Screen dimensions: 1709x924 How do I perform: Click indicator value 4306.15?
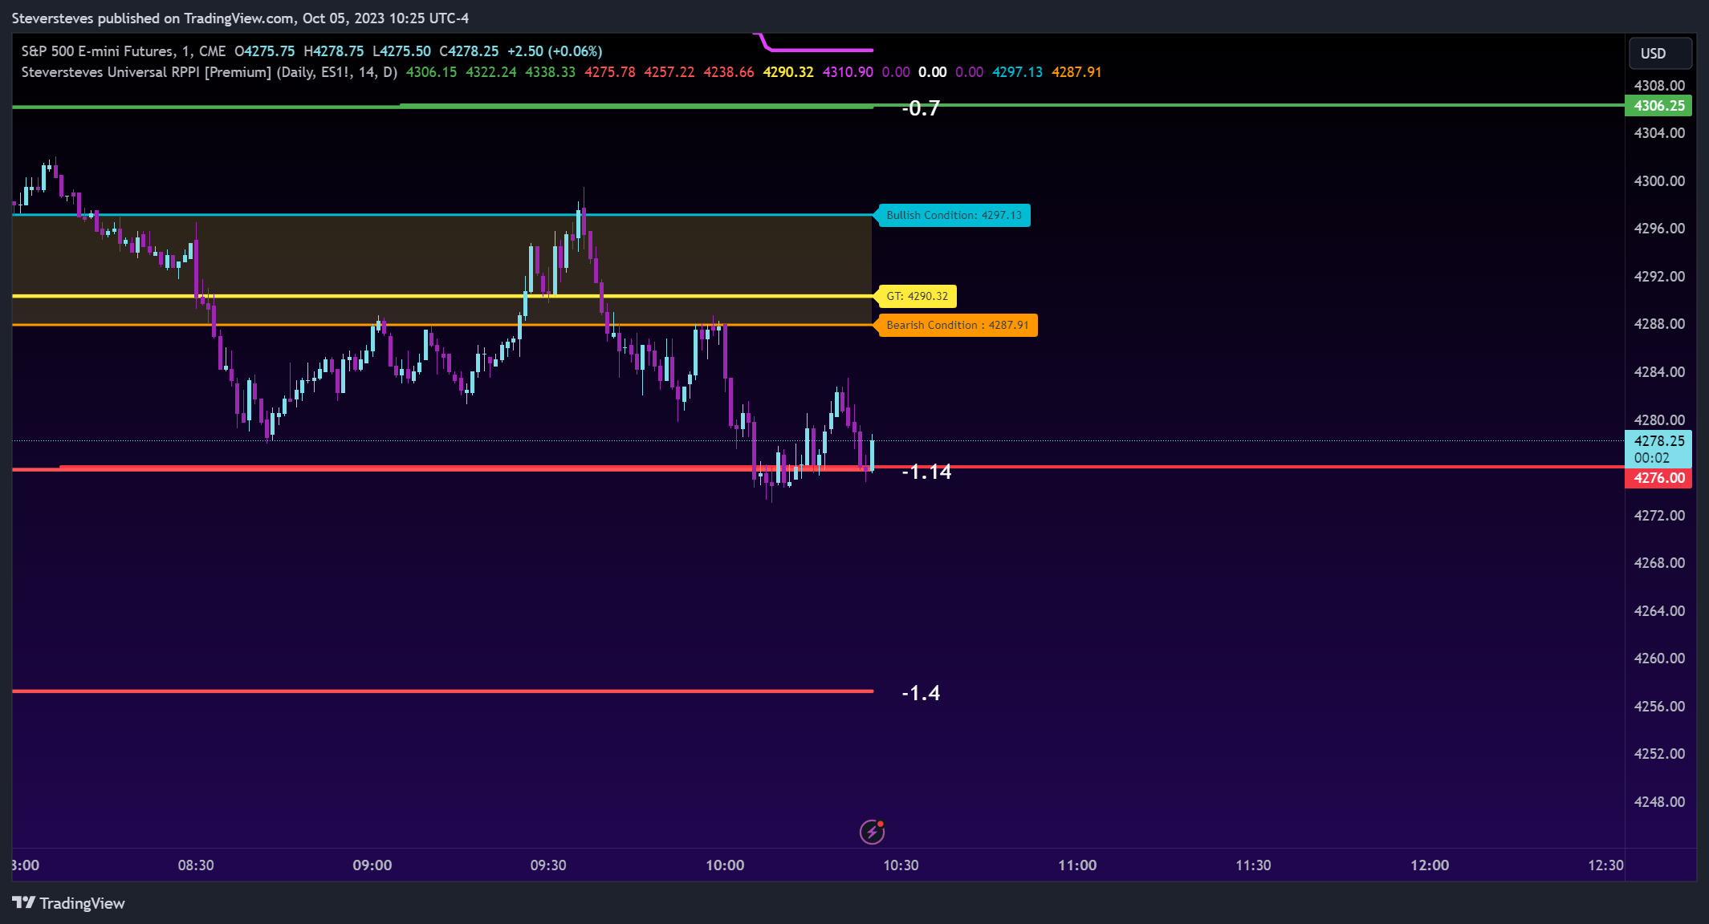point(431,72)
